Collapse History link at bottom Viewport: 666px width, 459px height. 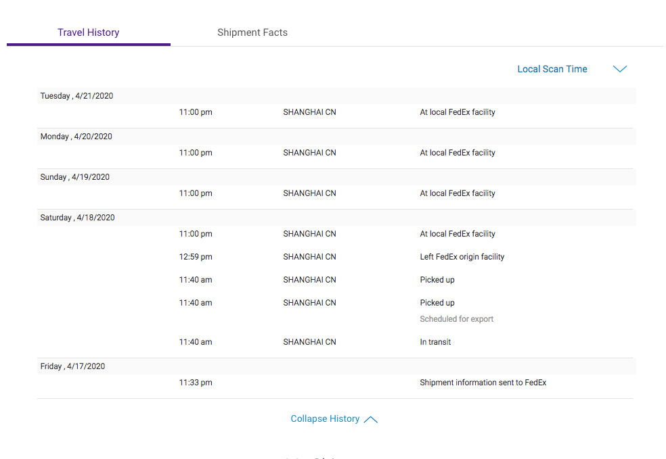pos(334,418)
